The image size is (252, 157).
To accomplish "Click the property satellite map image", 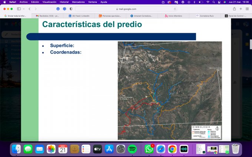I will pos(170,91).
